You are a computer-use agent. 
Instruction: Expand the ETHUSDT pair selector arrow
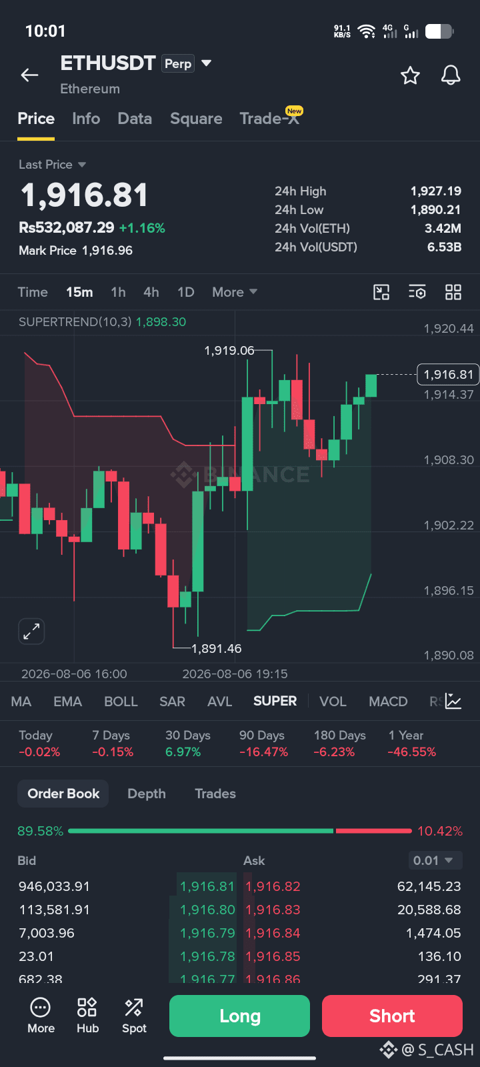click(x=207, y=63)
